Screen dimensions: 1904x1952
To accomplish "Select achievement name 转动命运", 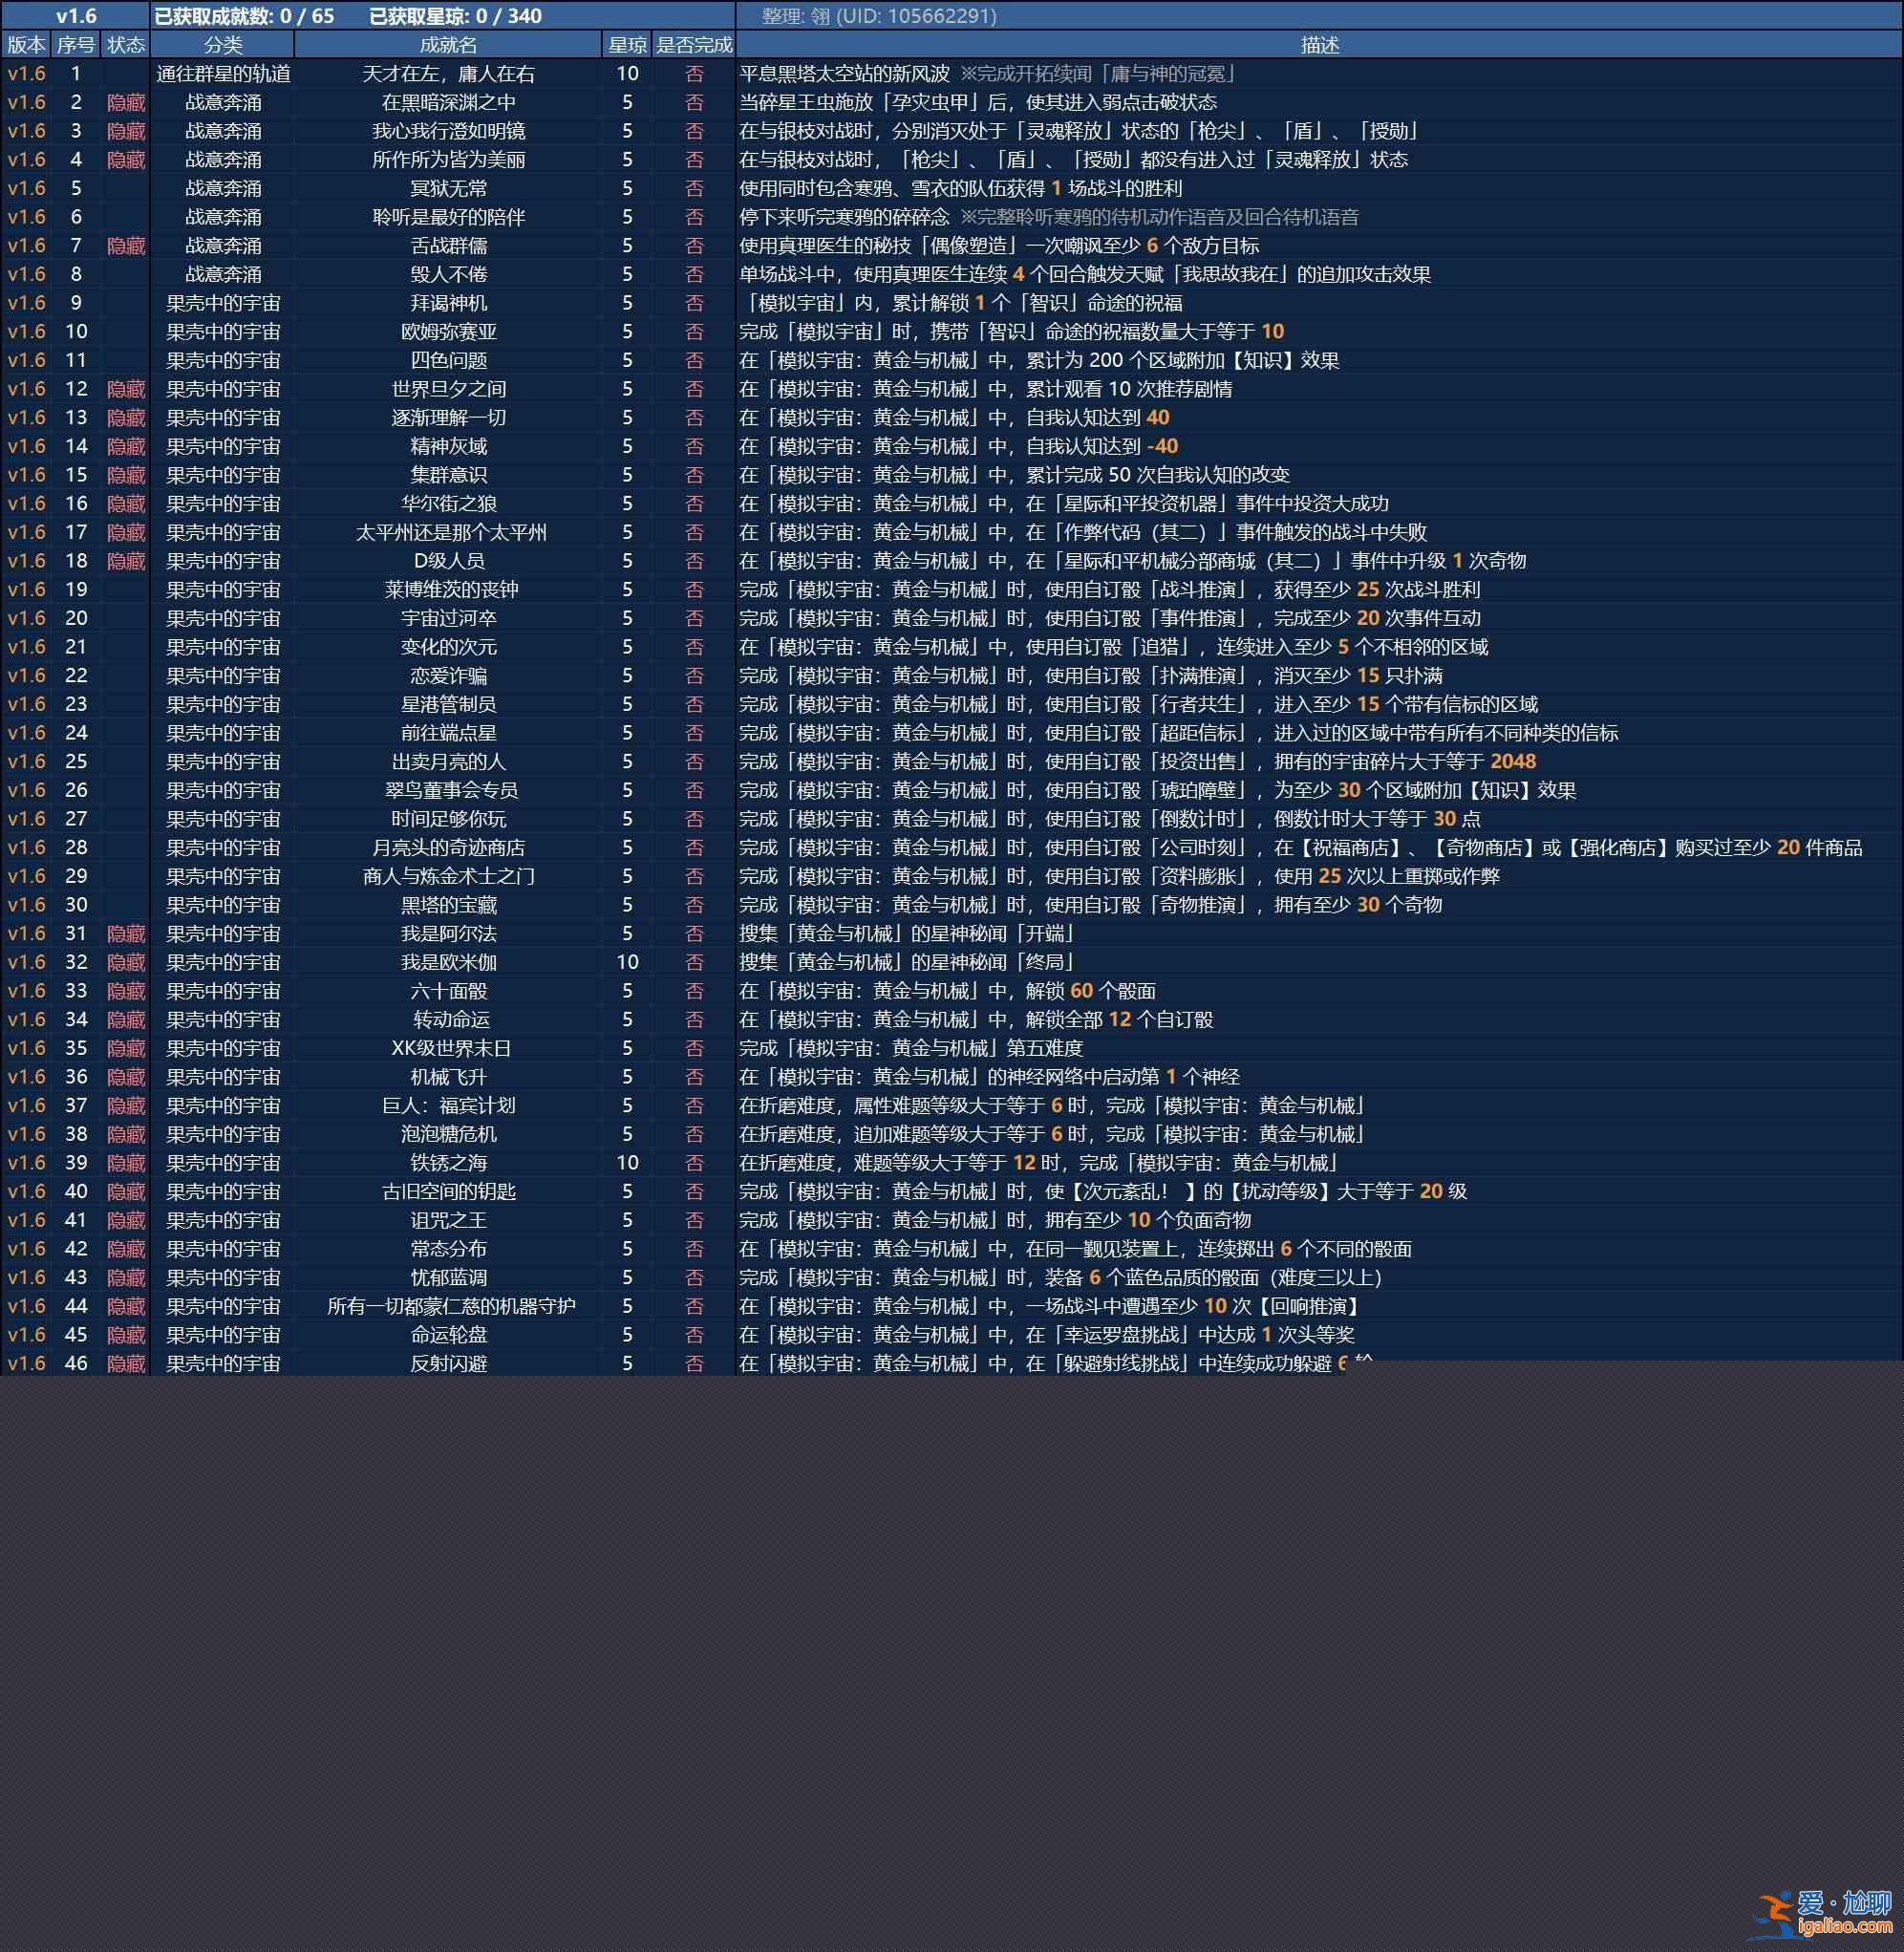I will click(451, 1020).
